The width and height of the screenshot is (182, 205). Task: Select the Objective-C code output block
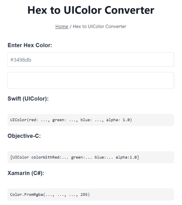coord(91,157)
